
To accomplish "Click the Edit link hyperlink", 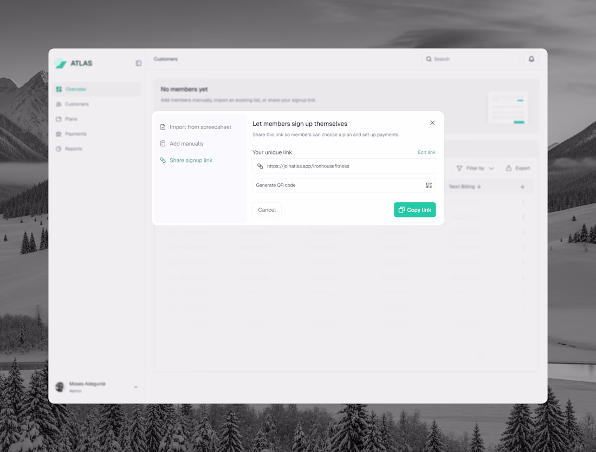I will click(x=426, y=152).
